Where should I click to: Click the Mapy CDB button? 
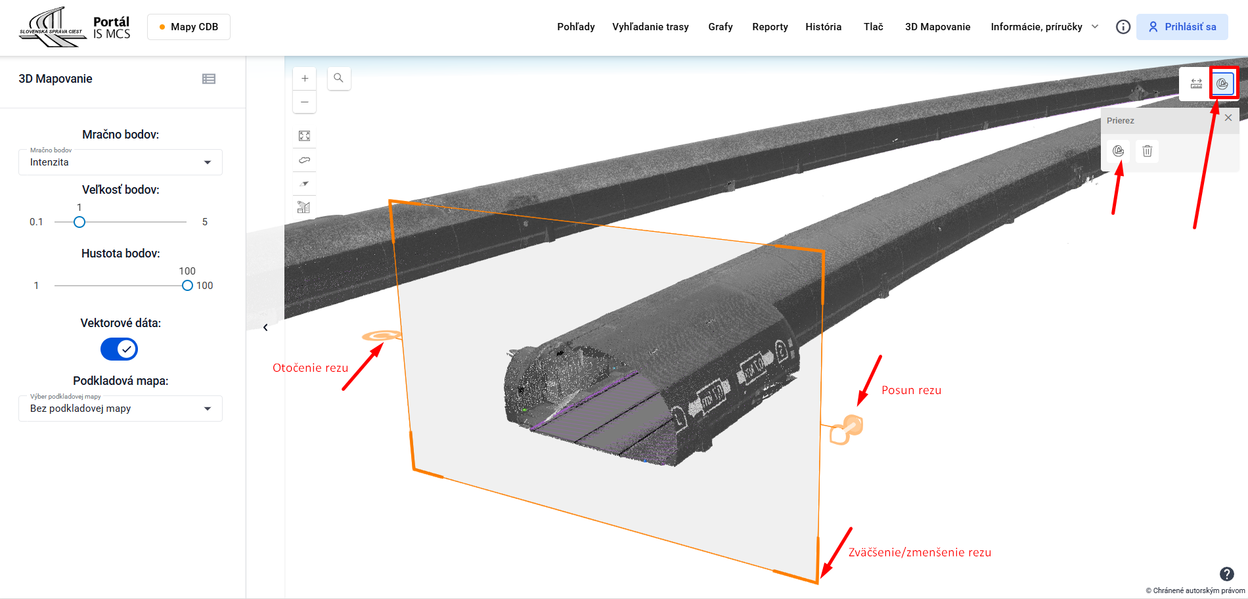tap(189, 27)
